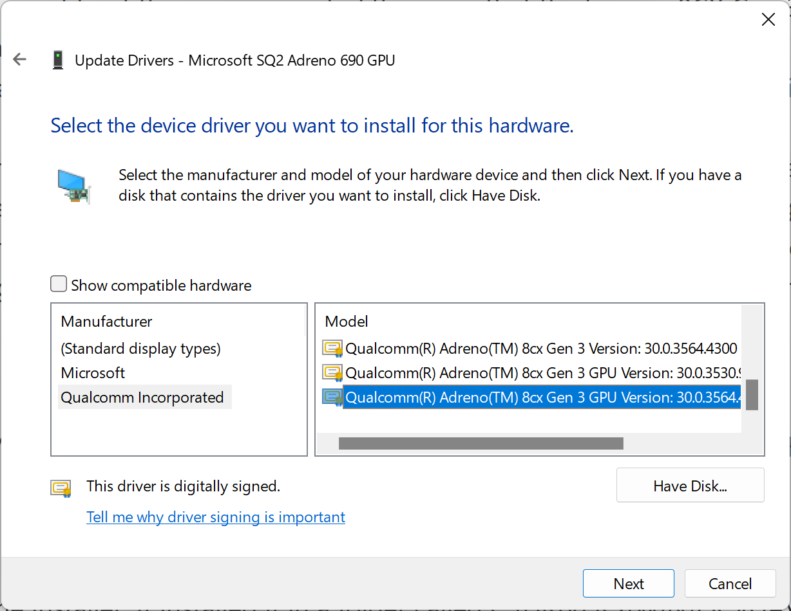Click the icon beside the highlighted Adreno model
This screenshot has width=791, height=611.
pyautogui.click(x=332, y=397)
